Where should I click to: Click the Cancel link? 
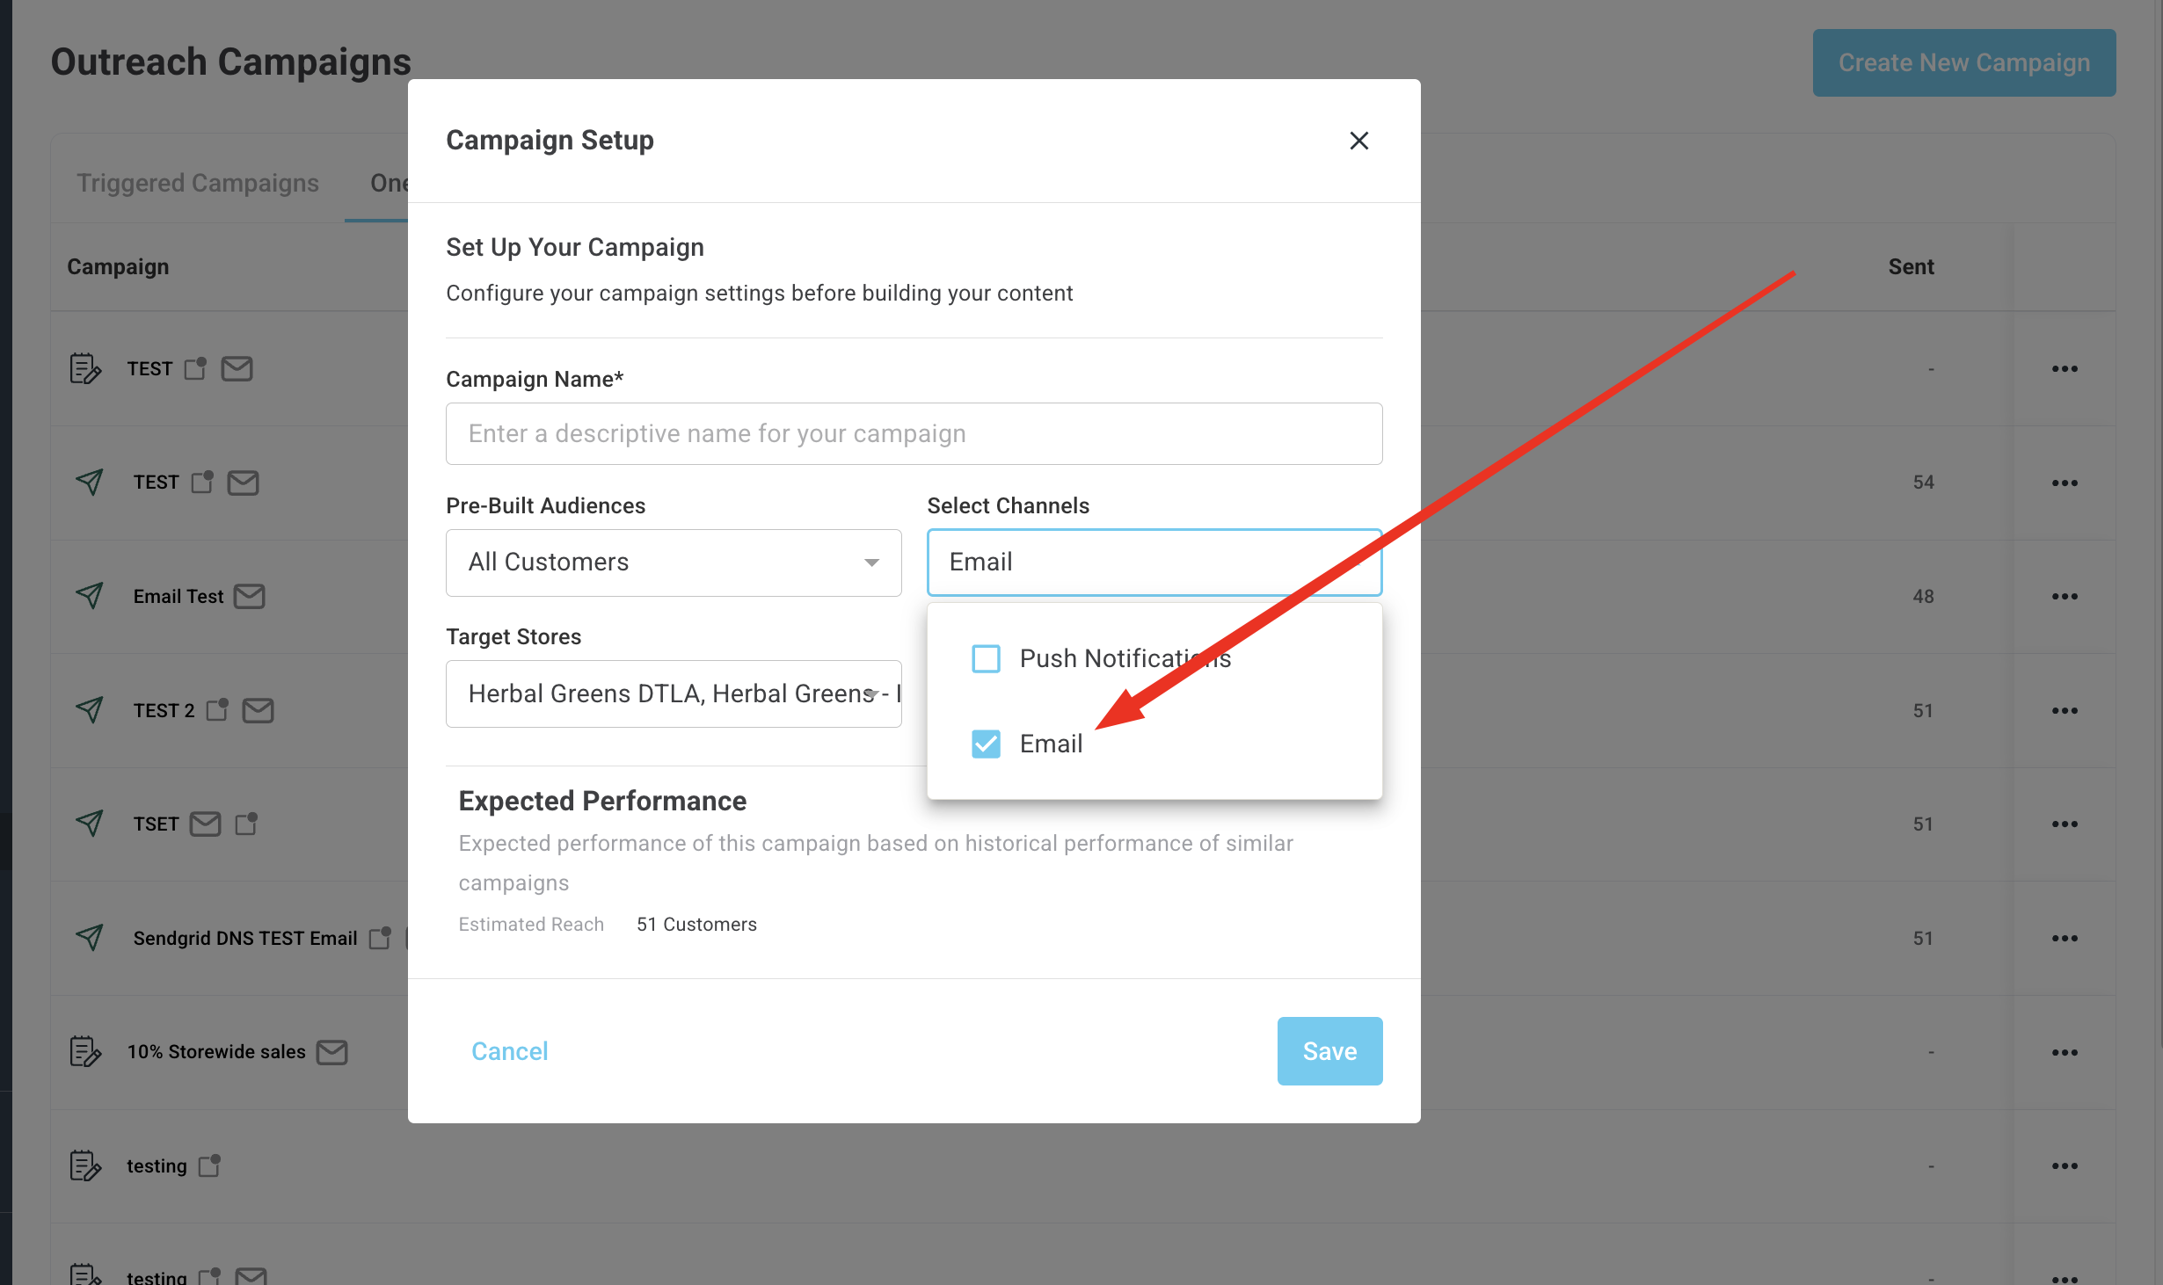(509, 1051)
